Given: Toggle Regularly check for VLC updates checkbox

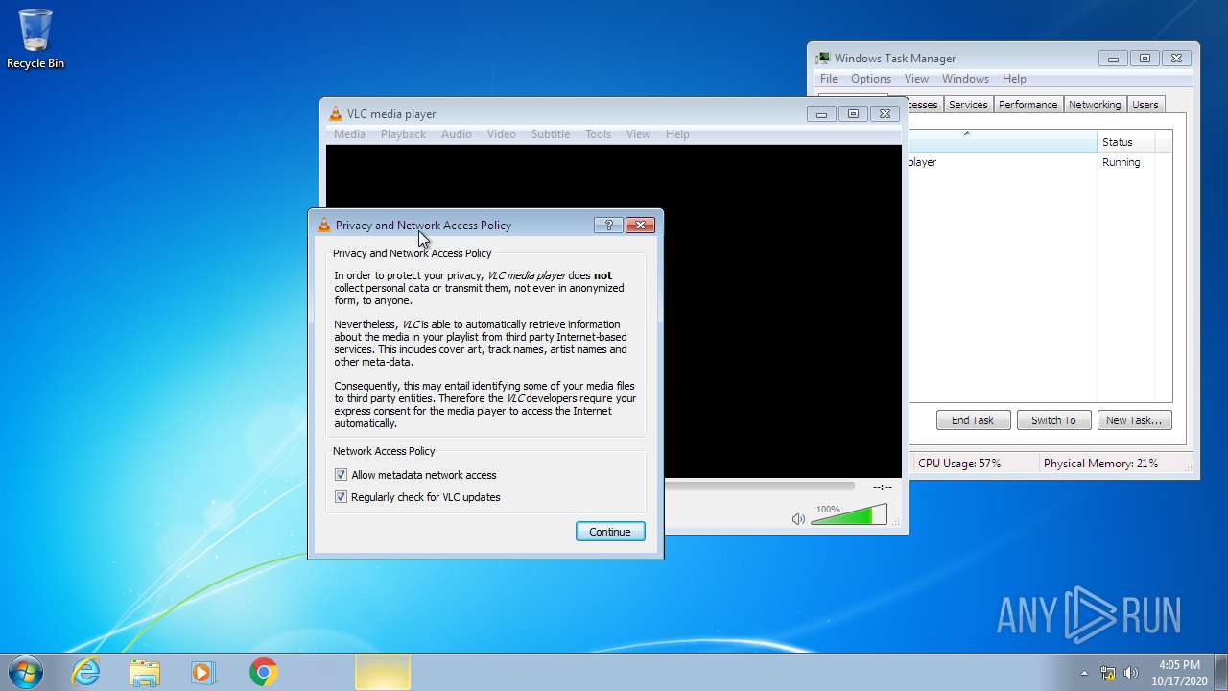Looking at the screenshot, I should pyautogui.click(x=341, y=497).
